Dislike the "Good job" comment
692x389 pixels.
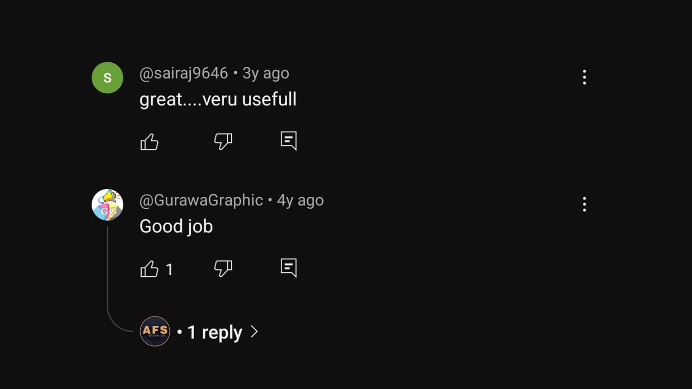pyautogui.click(x=223, y=268)
